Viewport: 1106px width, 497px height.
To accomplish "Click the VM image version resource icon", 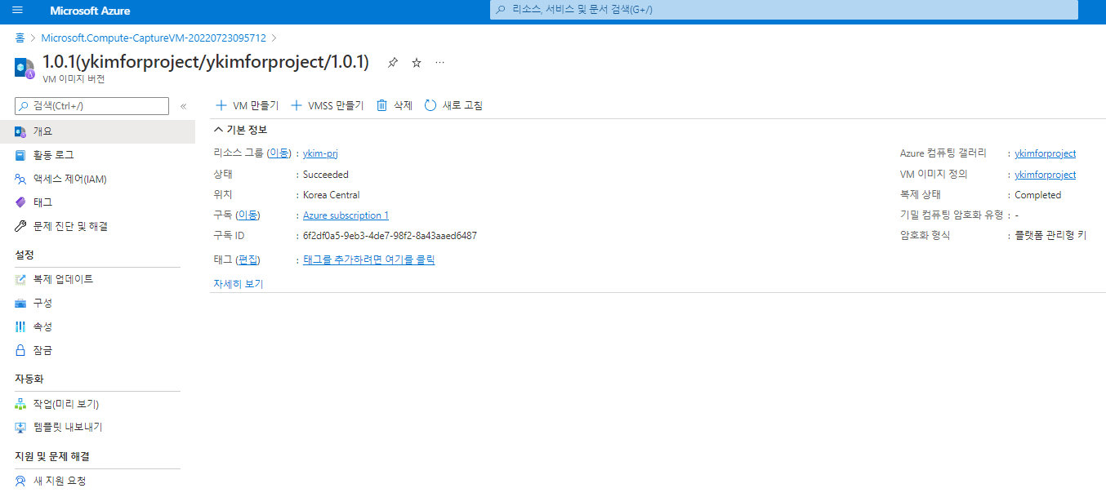I will tap(25, 69).
